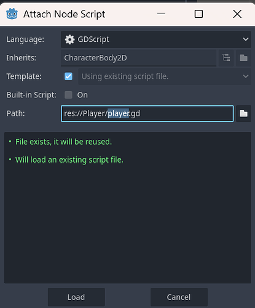Maximize the Attach Node Script dialog
Screen dimensions: 255x308
tap(198, 14)
